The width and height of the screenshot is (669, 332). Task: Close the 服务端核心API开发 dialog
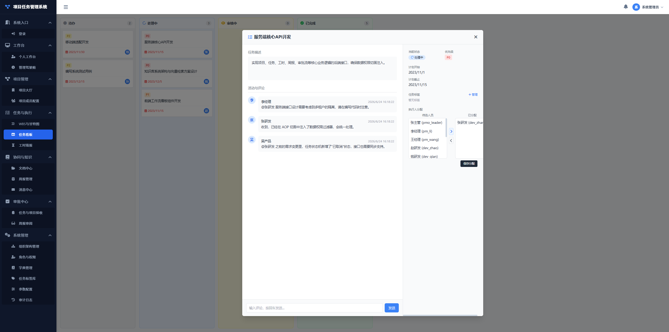click(476, 37)
